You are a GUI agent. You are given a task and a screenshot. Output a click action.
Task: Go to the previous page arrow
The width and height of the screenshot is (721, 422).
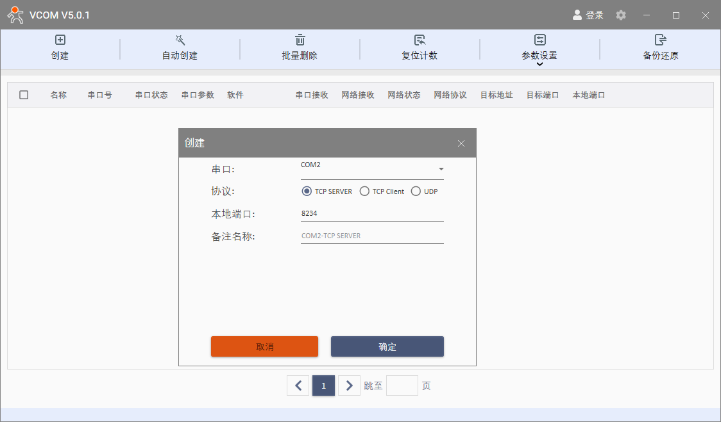coord(298,385)
